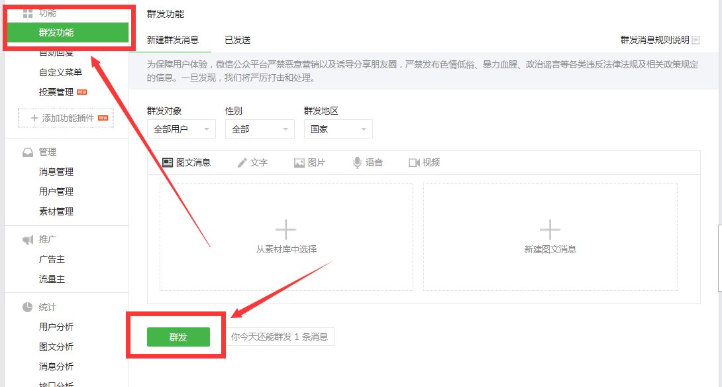Open 群发消息规则说明 link

click(x=655, y=40)
